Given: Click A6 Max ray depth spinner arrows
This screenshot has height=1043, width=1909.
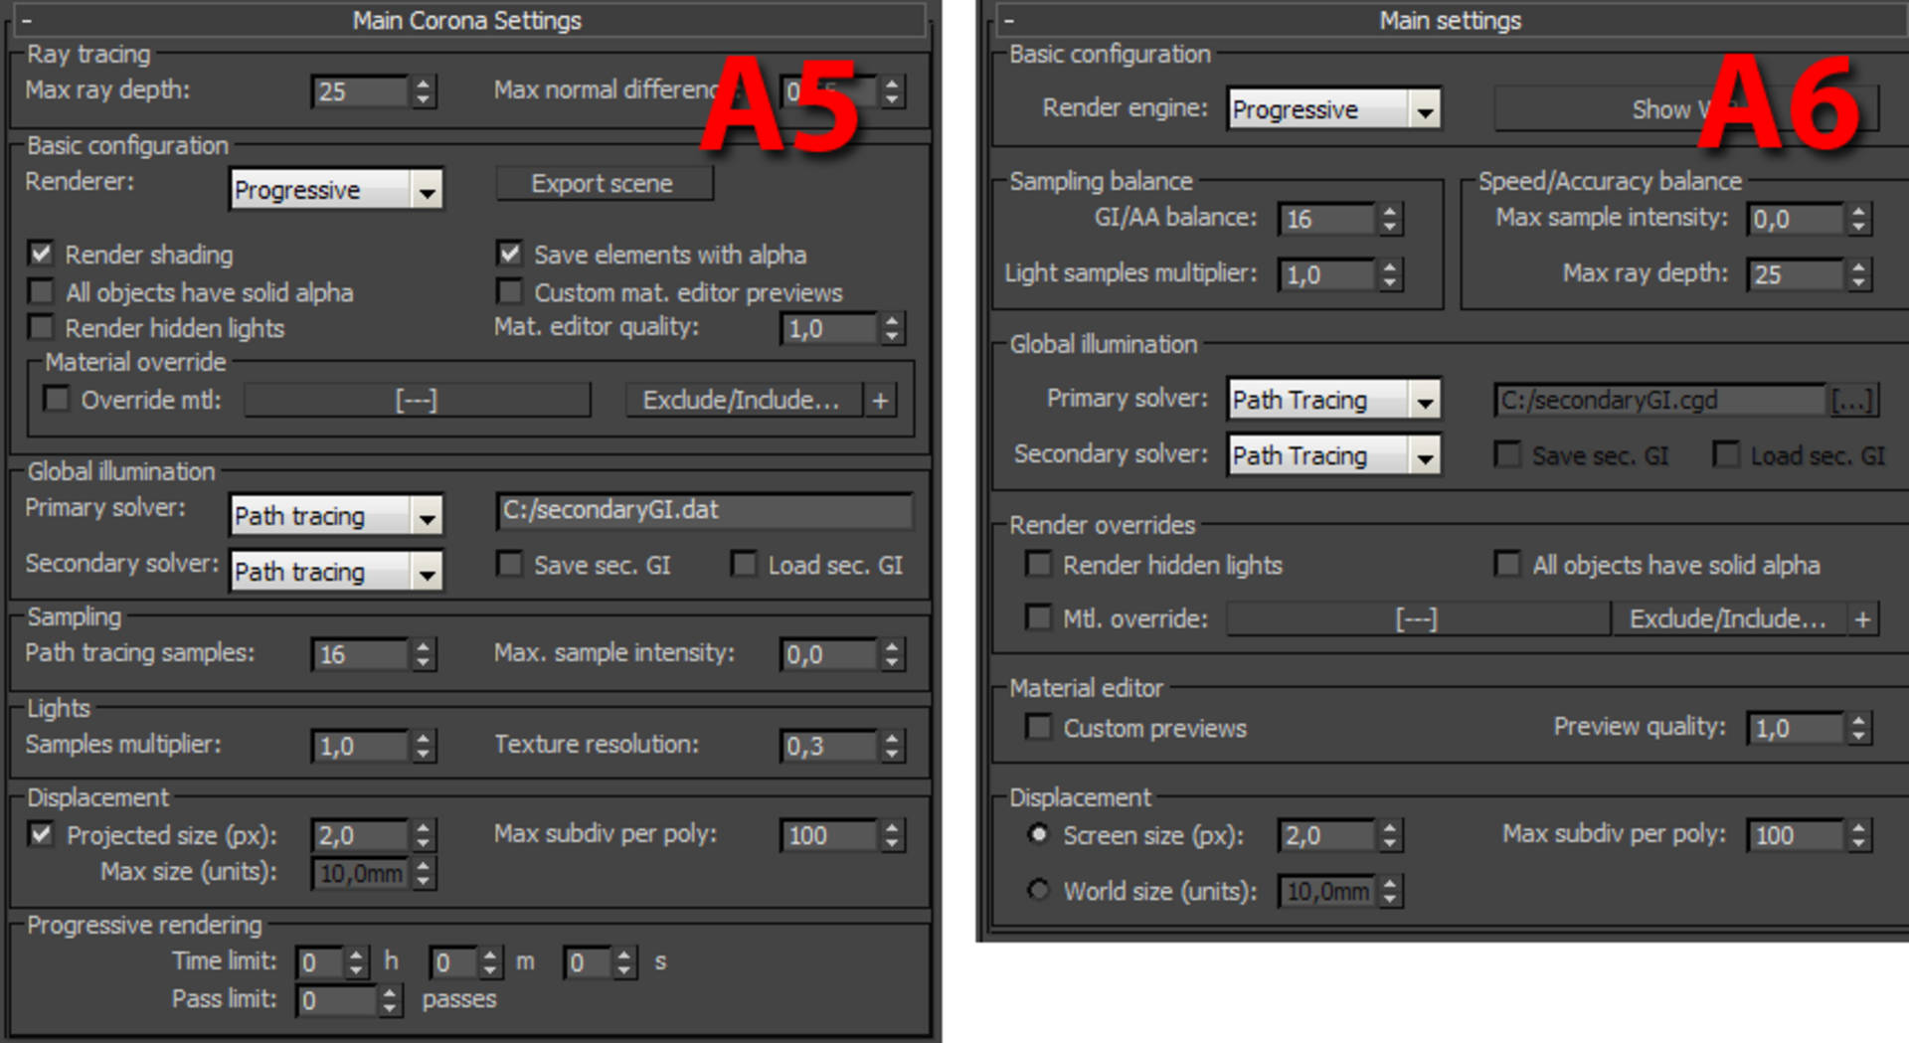Looking at the screenshot, I should click(1858, 274).
